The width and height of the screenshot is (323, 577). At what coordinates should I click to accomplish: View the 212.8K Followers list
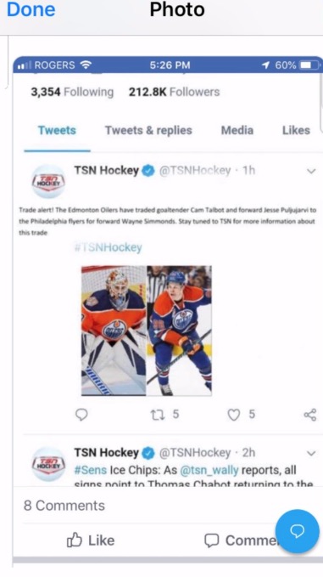click(174, 92)
